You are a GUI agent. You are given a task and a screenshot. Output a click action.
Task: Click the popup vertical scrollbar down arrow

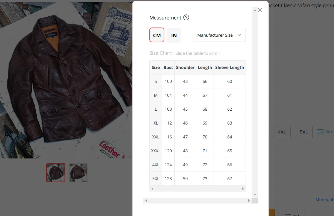(255, 195)
